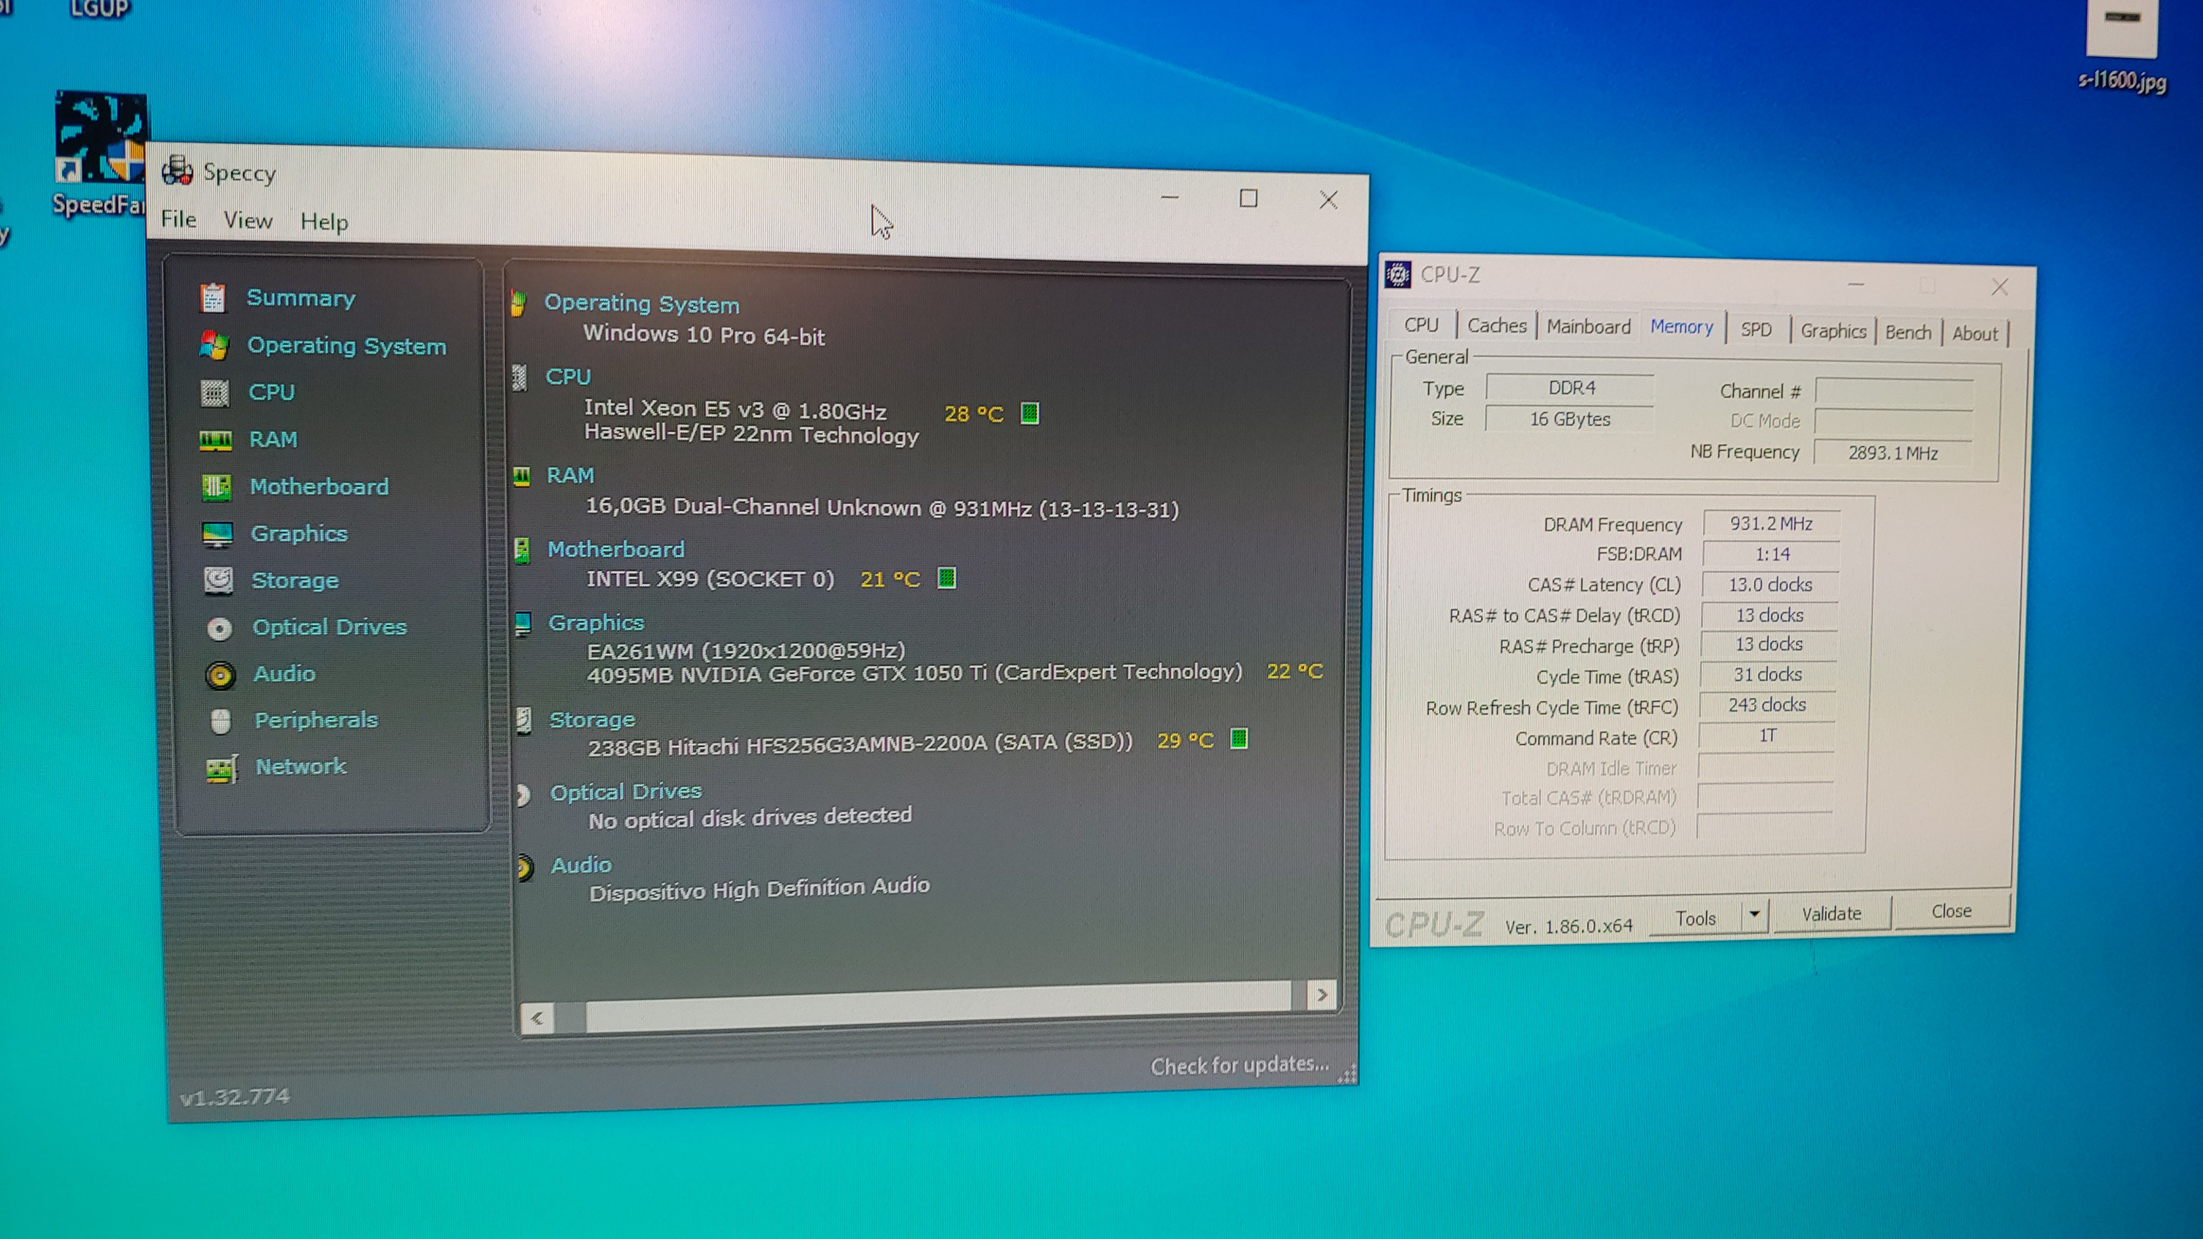
Task: Click the Peripherals mouse icon in sidebar
Action: click(221, 721)
